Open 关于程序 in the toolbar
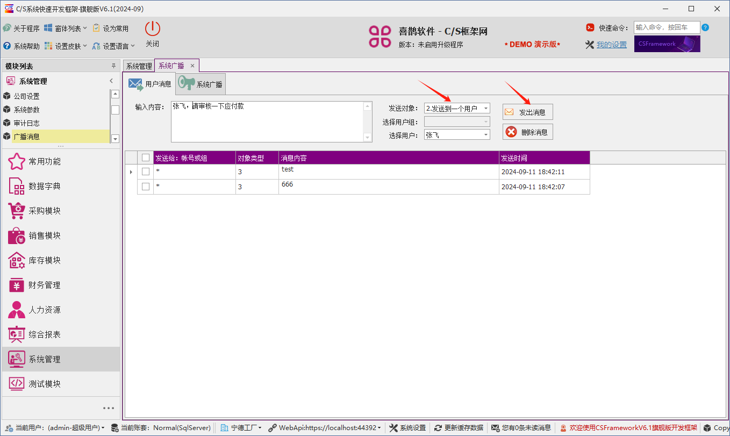Viewport: 730px width, 436px height. pos(22,28)
